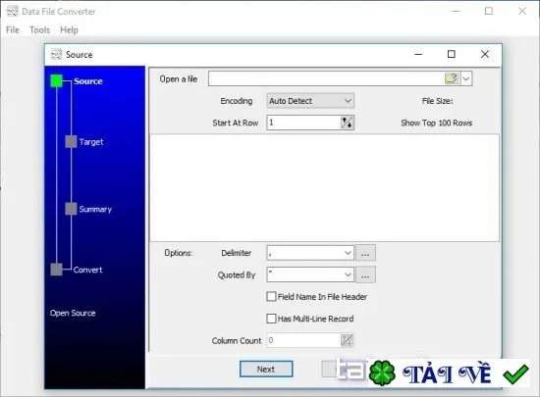The height and width of the screenshot is (397, 540).
Task: Click the Source dialog title icon
Action: [56, 54]
